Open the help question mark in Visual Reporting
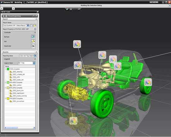171x137 pixels. [x=36, y=16]
